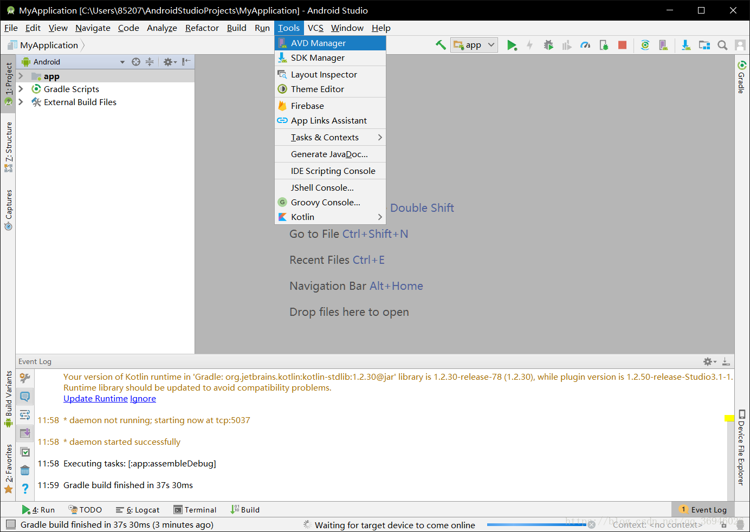Click Run with Coverage icon
750x532 pixels.
point(567,45)
